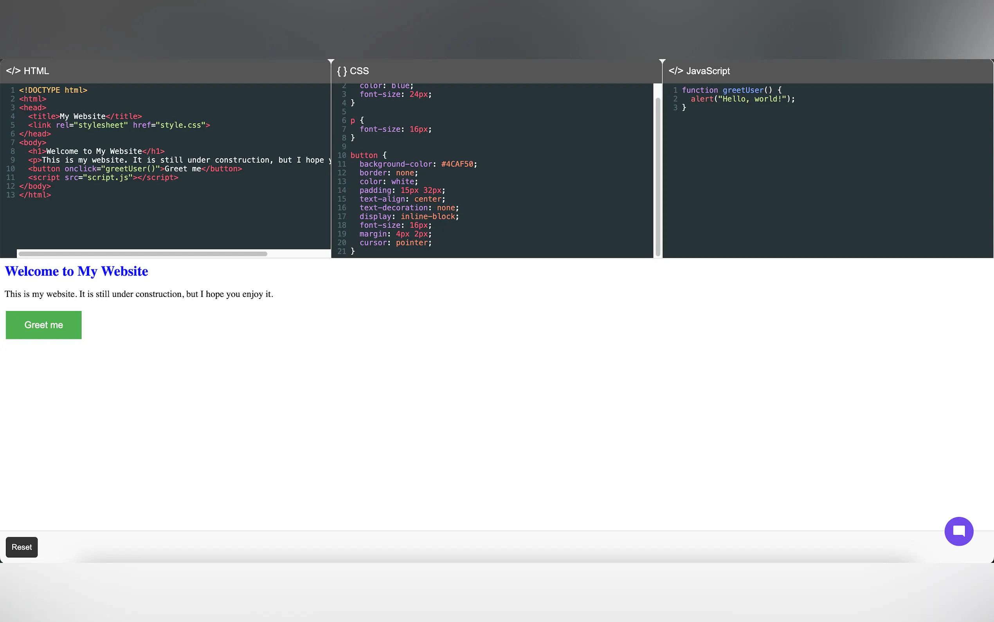Click the CSS curly braces icon
The height and width of the screenshot is (622, 994).
(x=342, y=71)
